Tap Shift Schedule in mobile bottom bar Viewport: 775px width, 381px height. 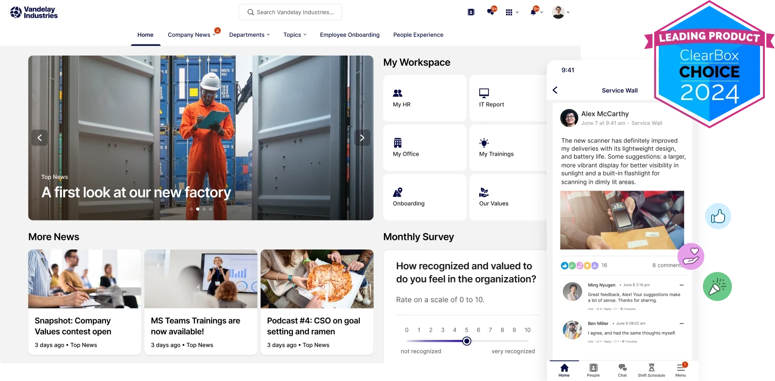click(652, 370)
